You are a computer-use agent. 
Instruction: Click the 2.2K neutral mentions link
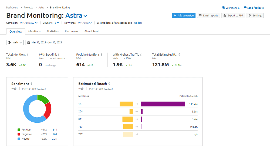pos(55,139)
